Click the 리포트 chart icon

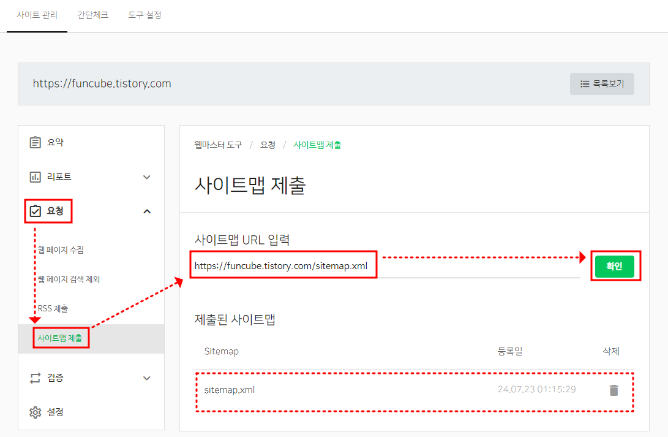36,177
